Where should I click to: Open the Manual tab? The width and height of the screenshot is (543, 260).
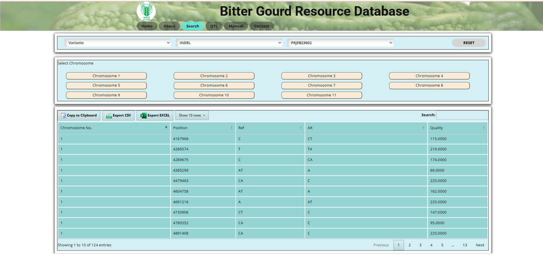click(x=236, y=26)
